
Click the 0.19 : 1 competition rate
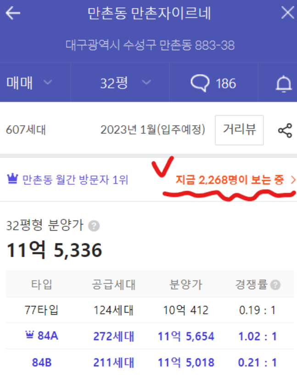coord(258,310)
